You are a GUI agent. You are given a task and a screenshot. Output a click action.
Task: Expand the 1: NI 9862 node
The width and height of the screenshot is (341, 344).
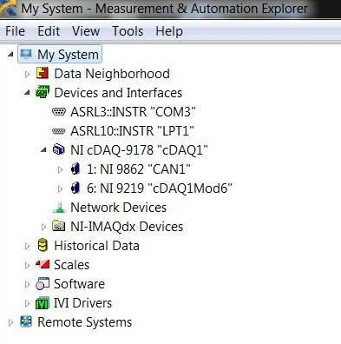click(x=60, y=169)
